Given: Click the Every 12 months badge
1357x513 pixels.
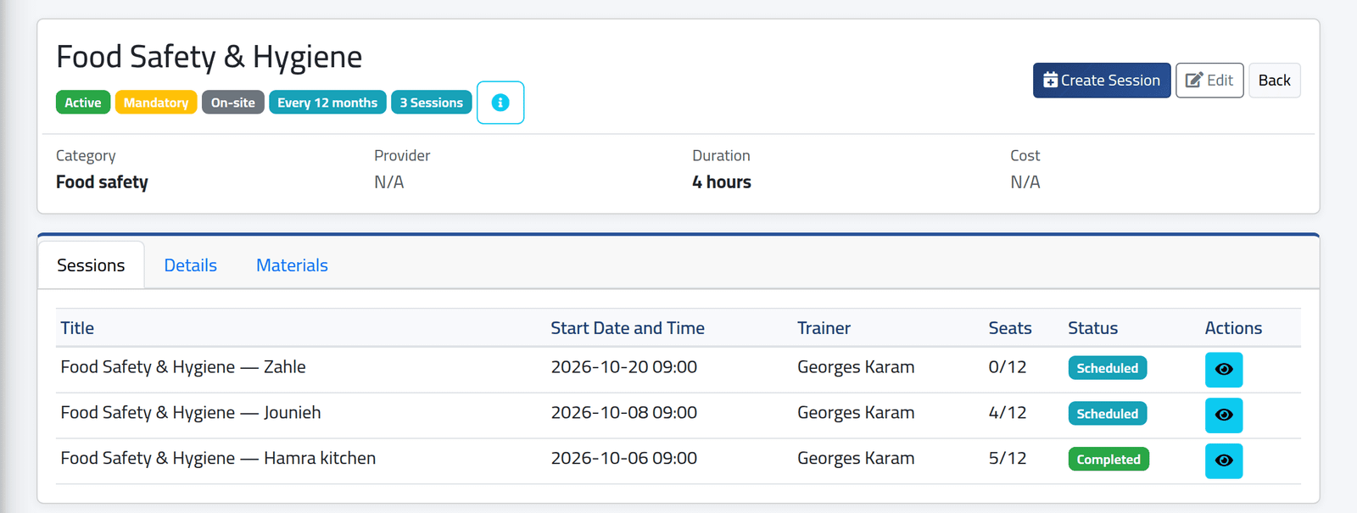Looking at the screenshot, I should pyautogui.click(x=327, y=103).
